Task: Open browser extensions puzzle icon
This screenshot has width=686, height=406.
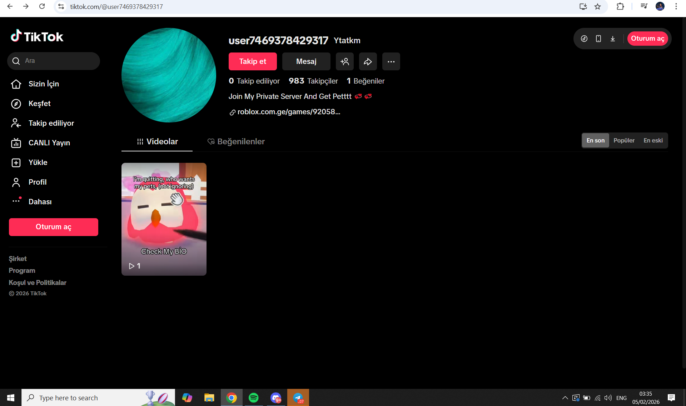Action: coord(620,6)
